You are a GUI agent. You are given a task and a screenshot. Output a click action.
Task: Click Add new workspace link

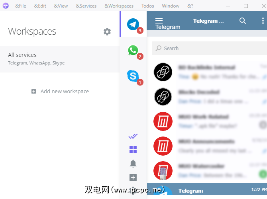[65, 91]
